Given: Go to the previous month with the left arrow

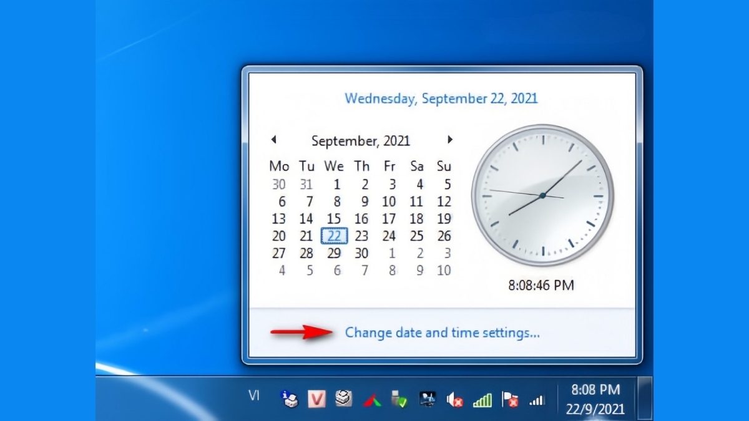Looking at the screenshot, I should 274,140.
